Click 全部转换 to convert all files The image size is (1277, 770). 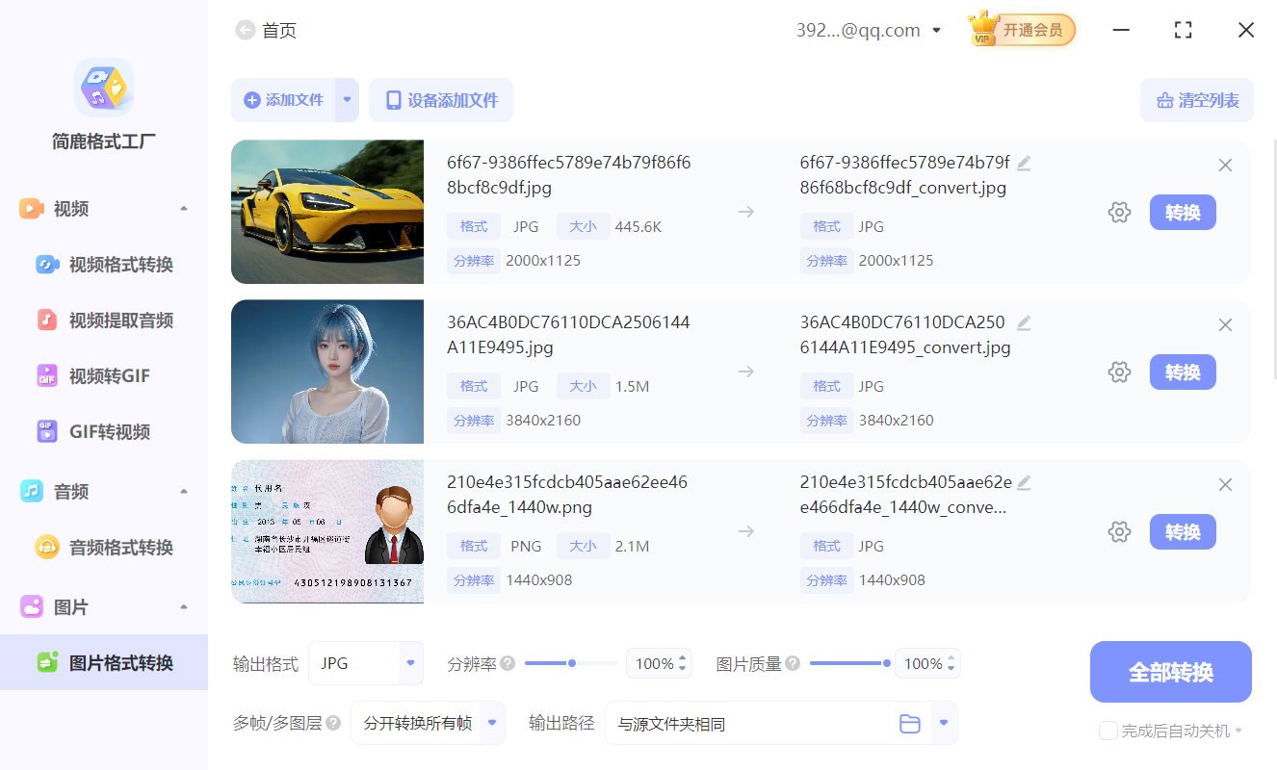(1170, 672)
